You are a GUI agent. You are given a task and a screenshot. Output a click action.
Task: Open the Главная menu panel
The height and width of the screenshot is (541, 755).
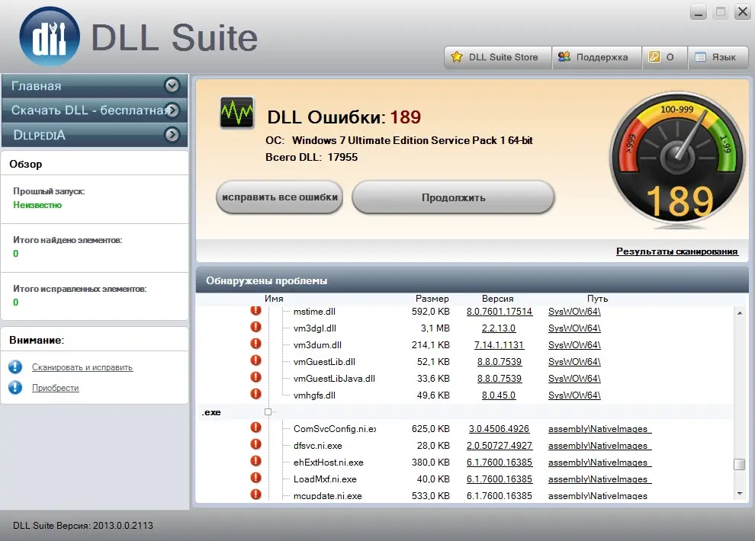tap(95, 85)
